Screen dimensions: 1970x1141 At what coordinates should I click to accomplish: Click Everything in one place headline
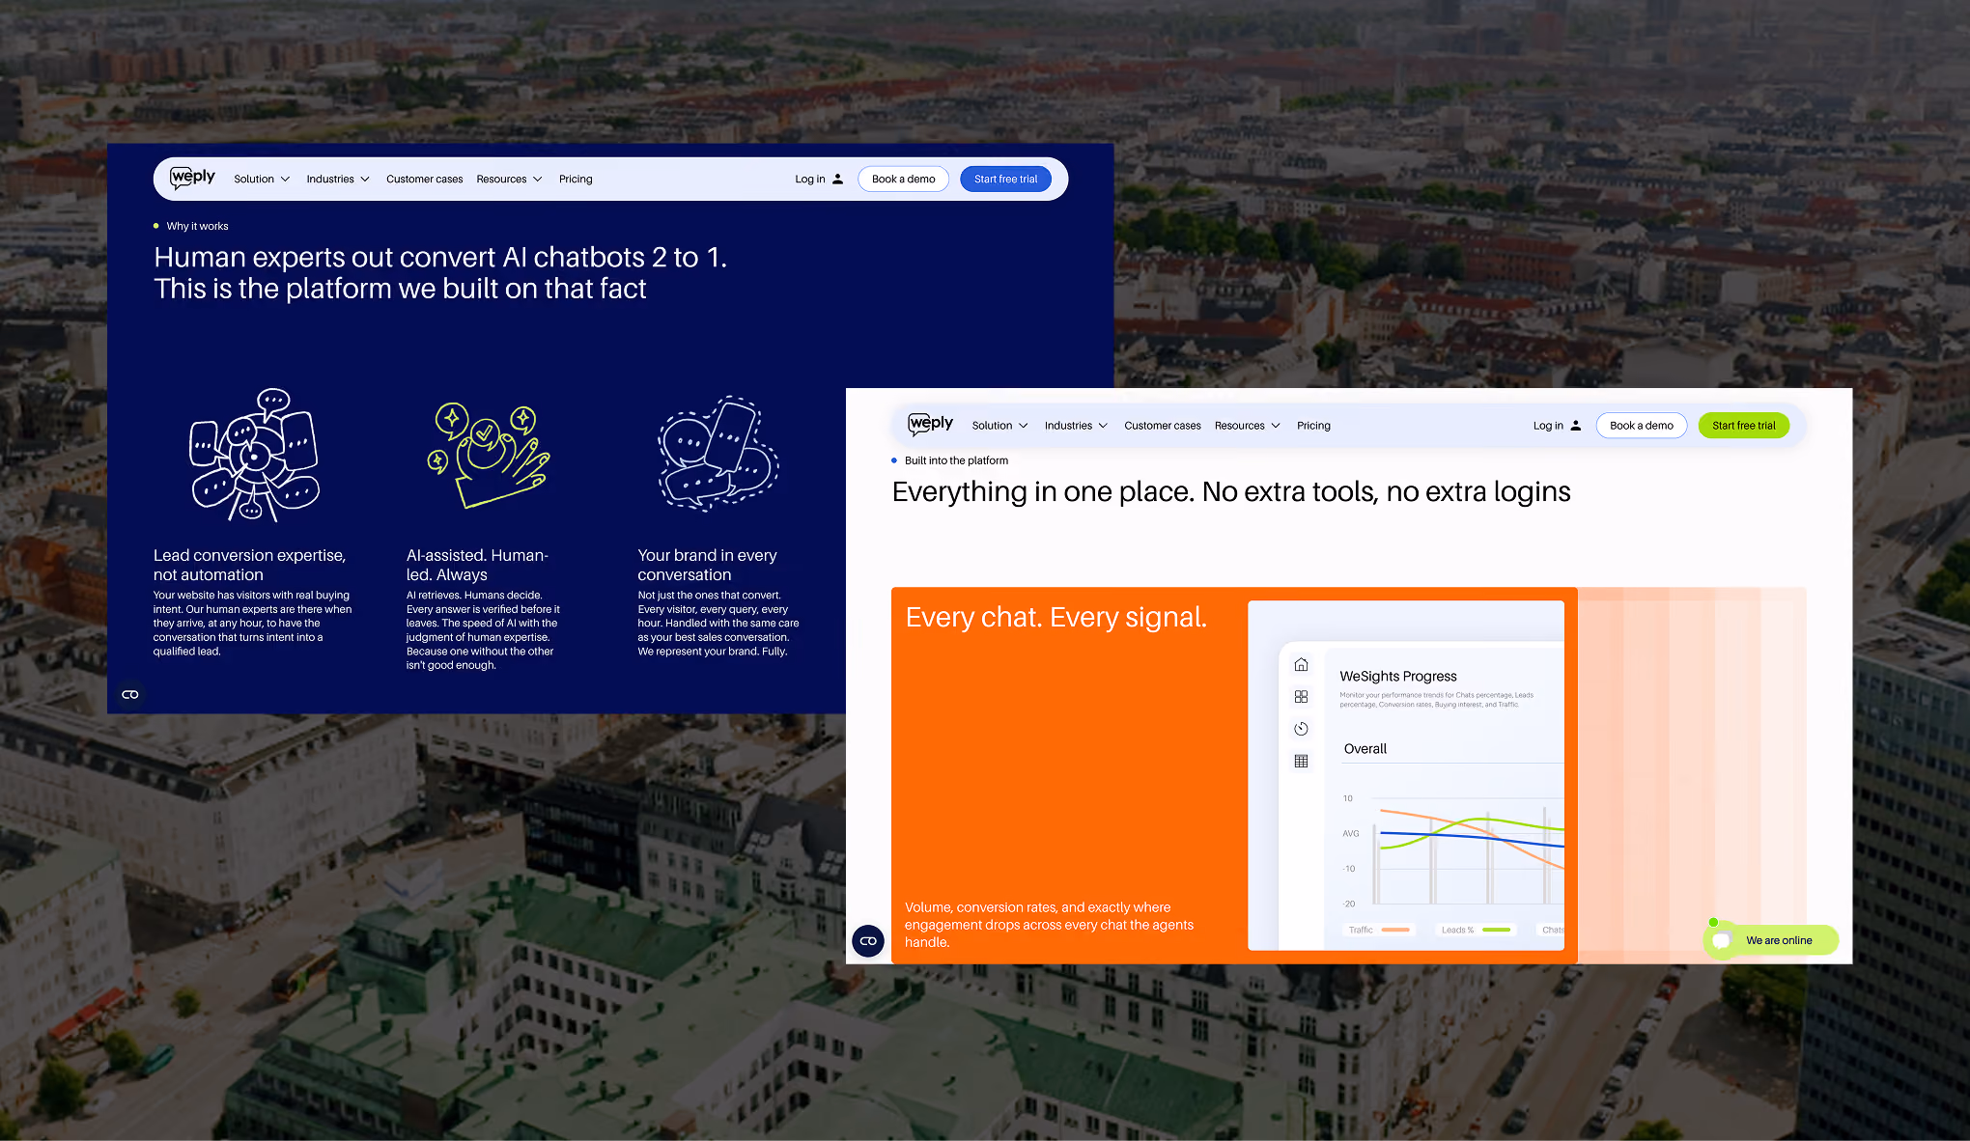[1231, 492]
